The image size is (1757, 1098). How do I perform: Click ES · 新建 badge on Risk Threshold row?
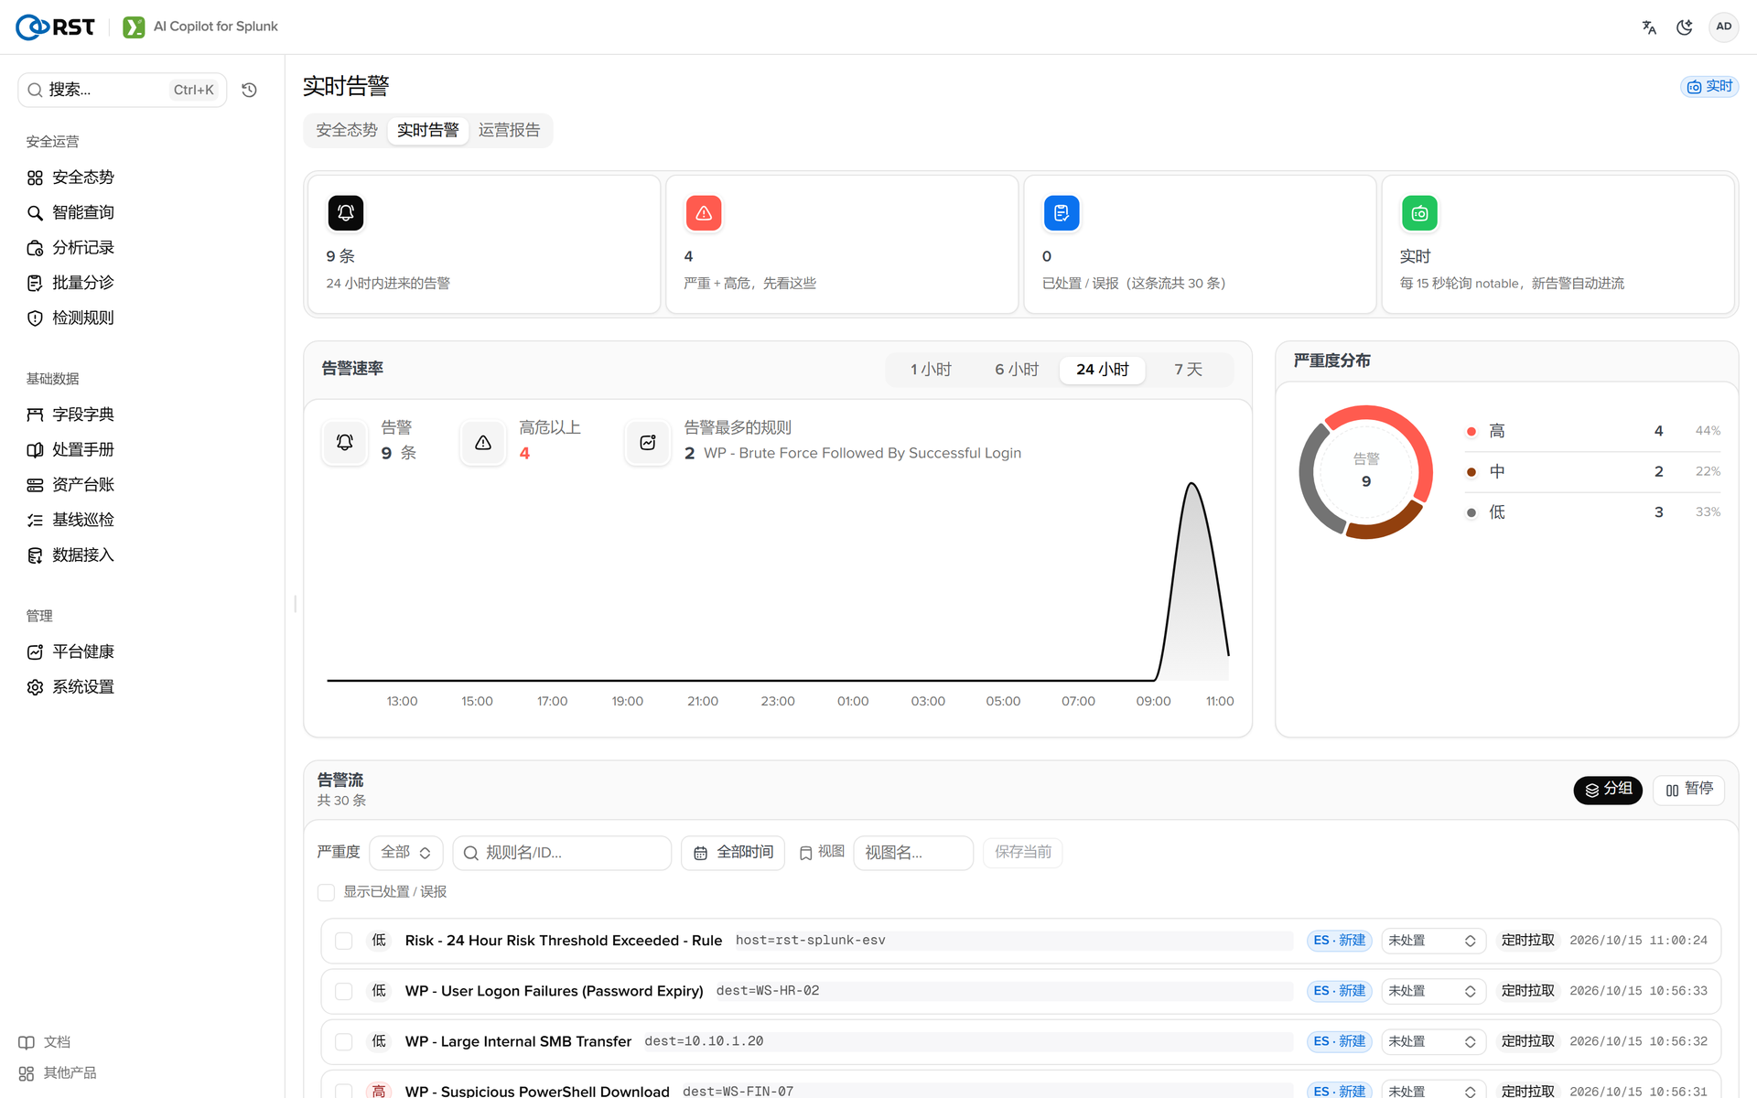(x=1339, y=941)
